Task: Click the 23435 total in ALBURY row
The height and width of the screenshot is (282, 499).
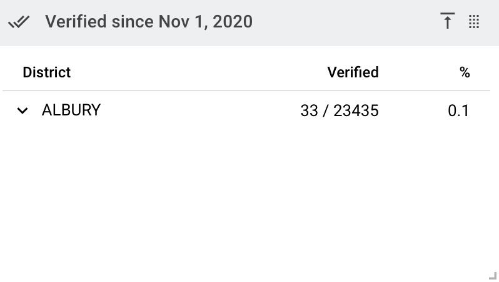Action: [356, 111]
